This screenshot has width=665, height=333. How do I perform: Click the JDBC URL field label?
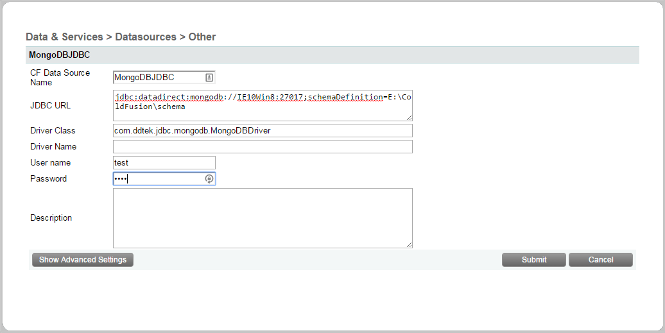pos(51,105)
